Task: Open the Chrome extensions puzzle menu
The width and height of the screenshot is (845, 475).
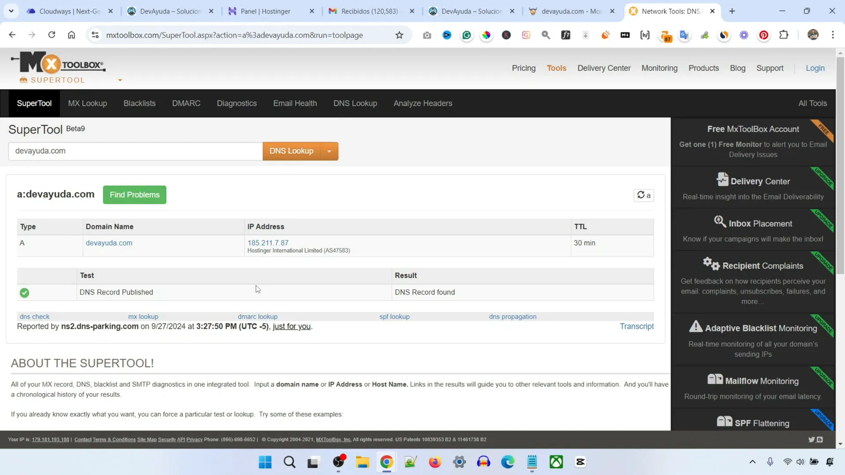Action: tap(784, 35)
